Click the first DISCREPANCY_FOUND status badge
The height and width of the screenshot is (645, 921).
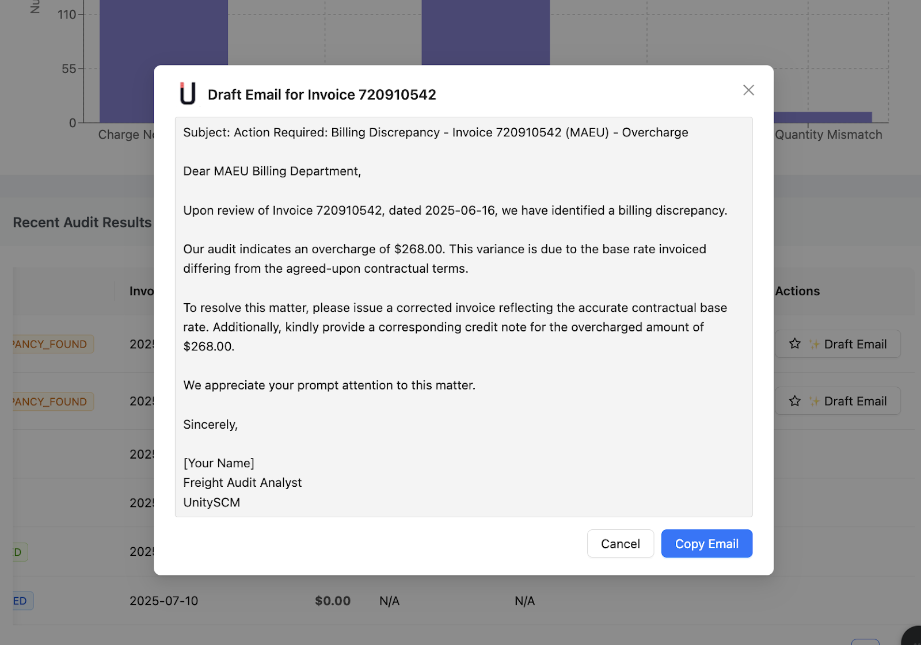tap(53, 344)
